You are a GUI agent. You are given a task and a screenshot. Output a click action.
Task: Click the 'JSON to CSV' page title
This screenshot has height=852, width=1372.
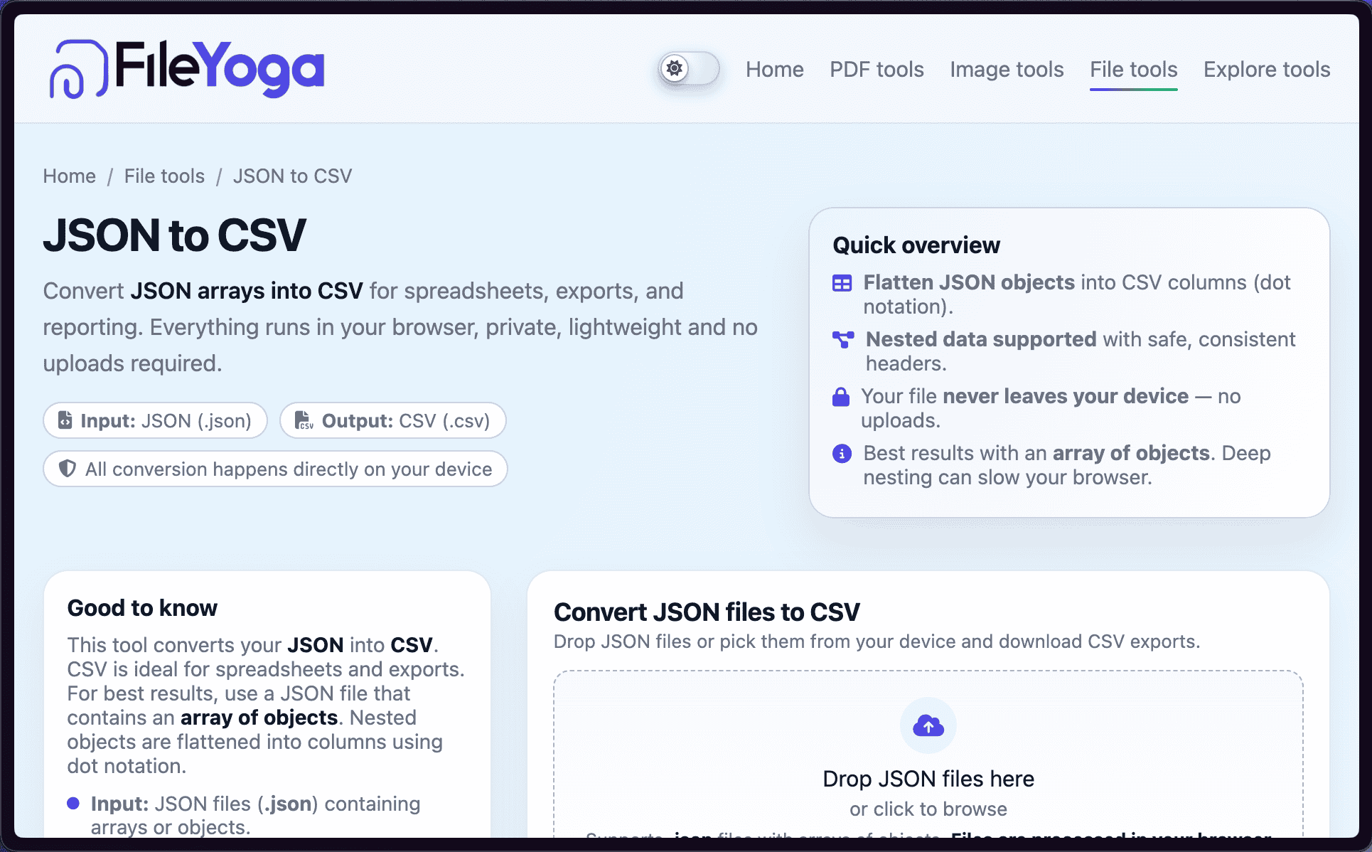click(174, 235)
